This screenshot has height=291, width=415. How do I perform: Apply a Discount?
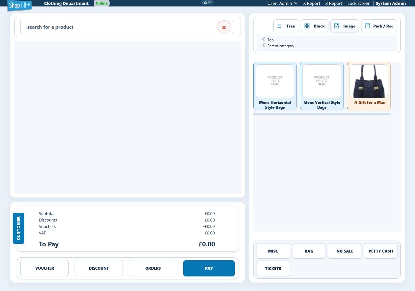click(99, 268)
